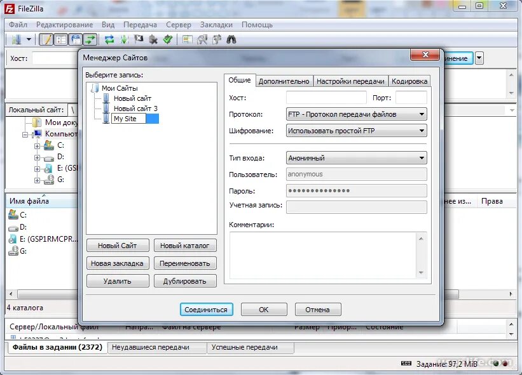Image resolution: width=522 pixels, height=375 pixels.
Task: Switch to the Настройки передачи tab
Action: click(350, 81)
